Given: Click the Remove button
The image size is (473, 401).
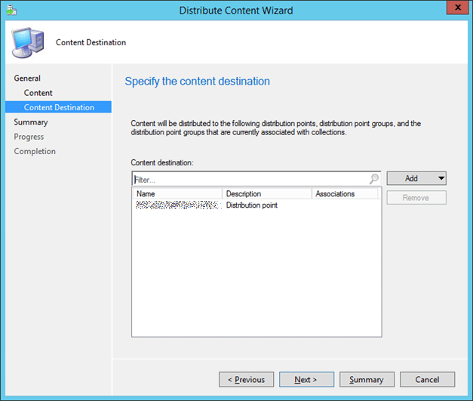Looking at the screenshot, I should (416, 198).
